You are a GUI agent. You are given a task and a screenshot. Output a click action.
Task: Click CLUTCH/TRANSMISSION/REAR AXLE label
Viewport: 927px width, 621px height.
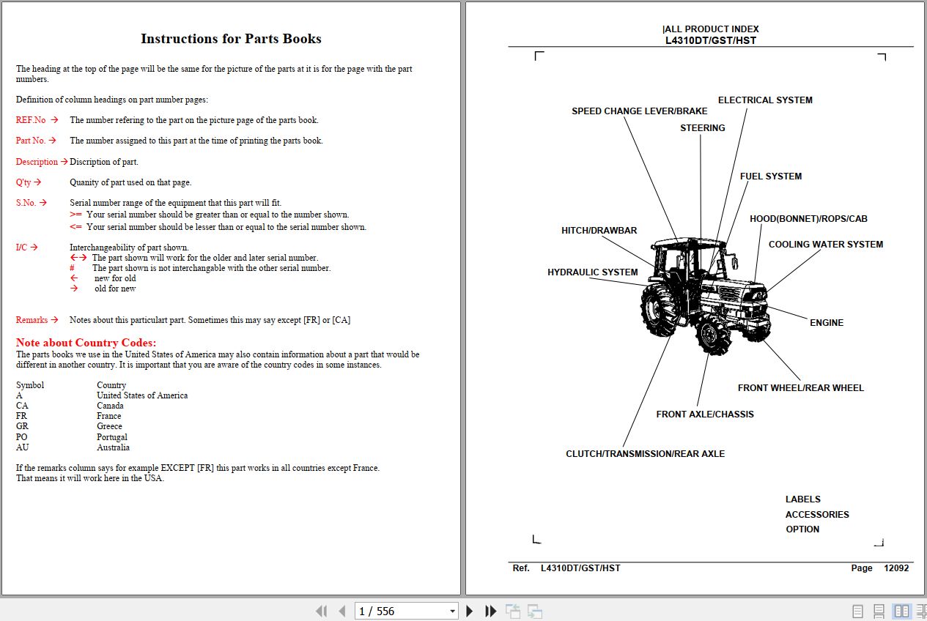click(x=646, y=454)
